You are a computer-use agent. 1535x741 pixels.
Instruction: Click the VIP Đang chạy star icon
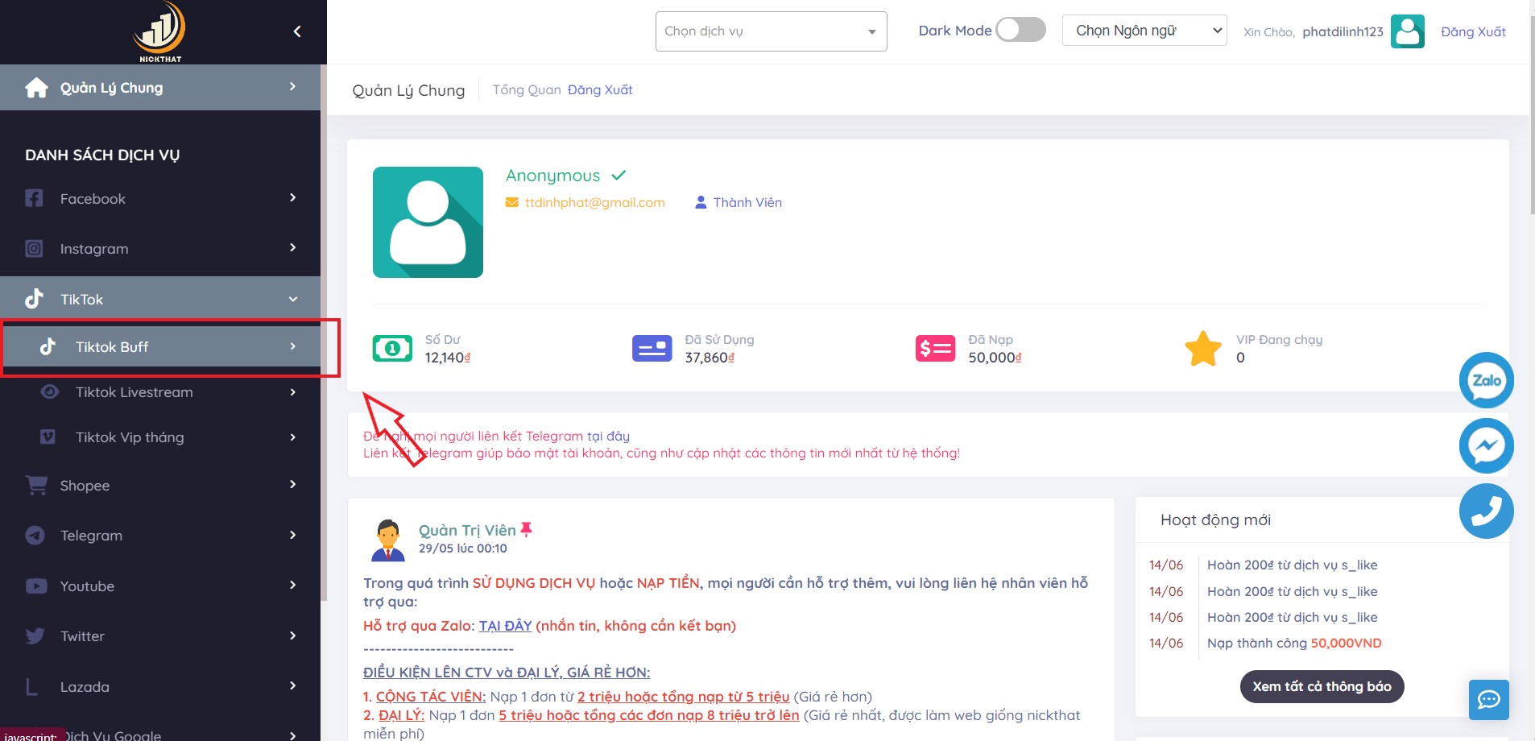click(1203, 349)
